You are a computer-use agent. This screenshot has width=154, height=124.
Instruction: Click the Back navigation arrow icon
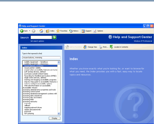(x=22, y=31)
